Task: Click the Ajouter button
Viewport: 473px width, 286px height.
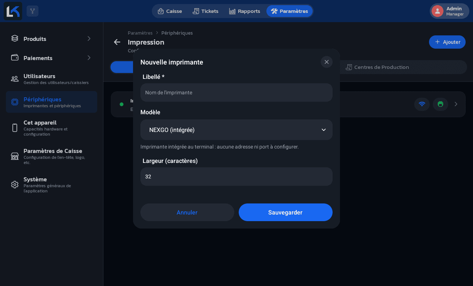Action: pyautogui.click(x=447, y=42)
